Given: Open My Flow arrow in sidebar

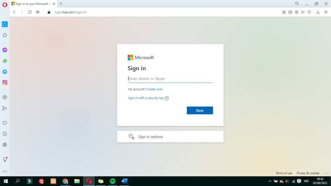Looking at the screenshot, I should [5, 108].
